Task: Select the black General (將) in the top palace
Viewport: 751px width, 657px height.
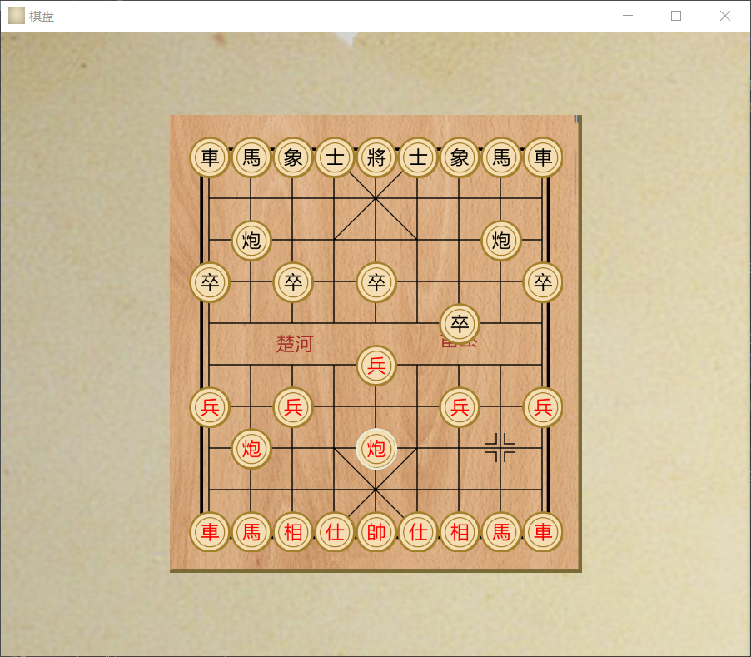Action: click(x=376, y=157)
